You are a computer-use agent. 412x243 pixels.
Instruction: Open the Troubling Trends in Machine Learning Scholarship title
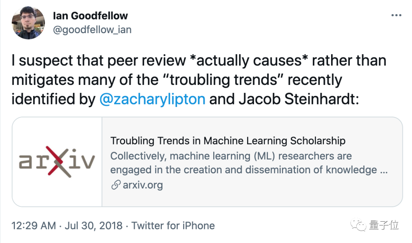[x=228, y=141]
